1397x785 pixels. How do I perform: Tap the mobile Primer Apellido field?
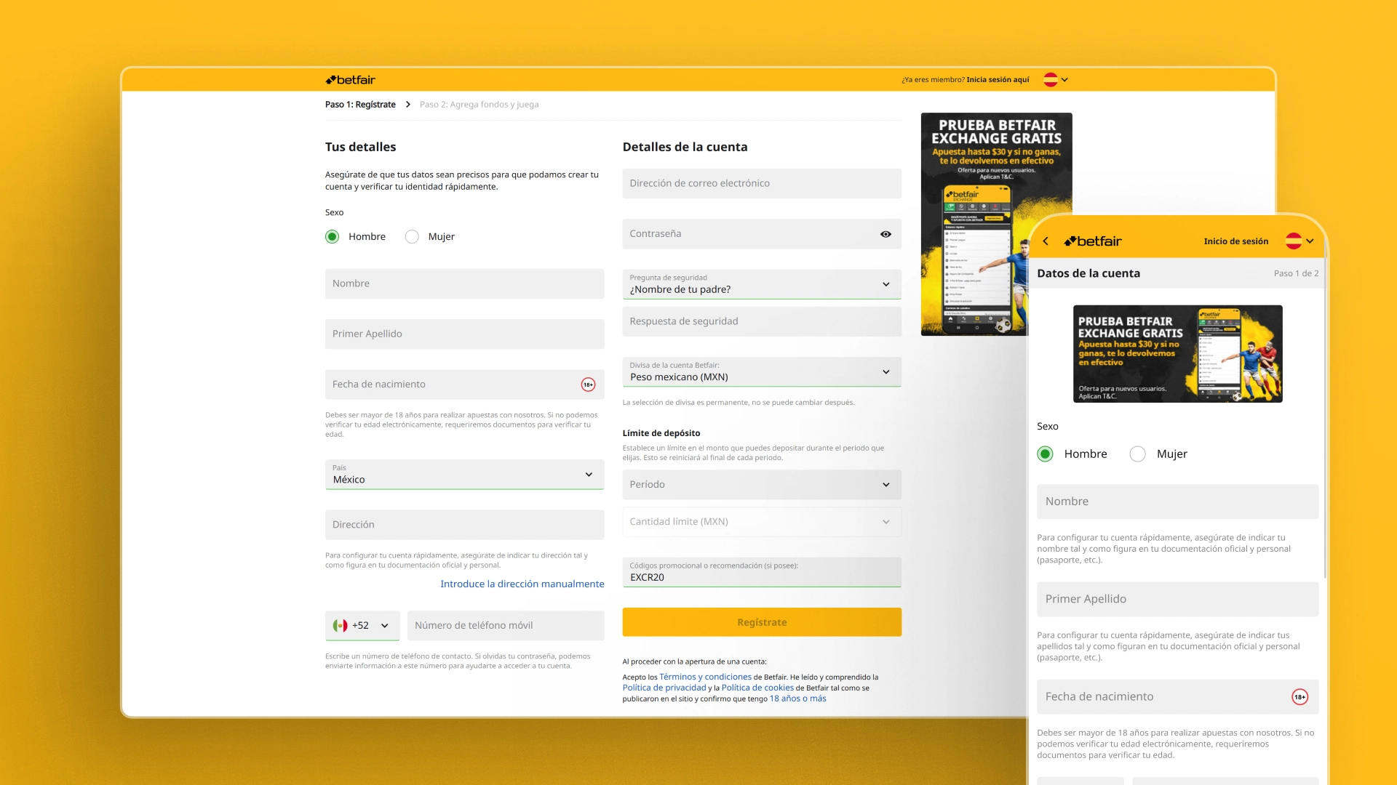click(1177, 599)
